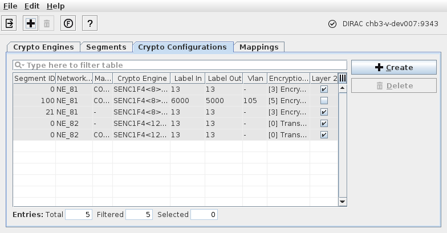Click the circled F toolbar icon

pyautogui.click(x=68, y=23)
